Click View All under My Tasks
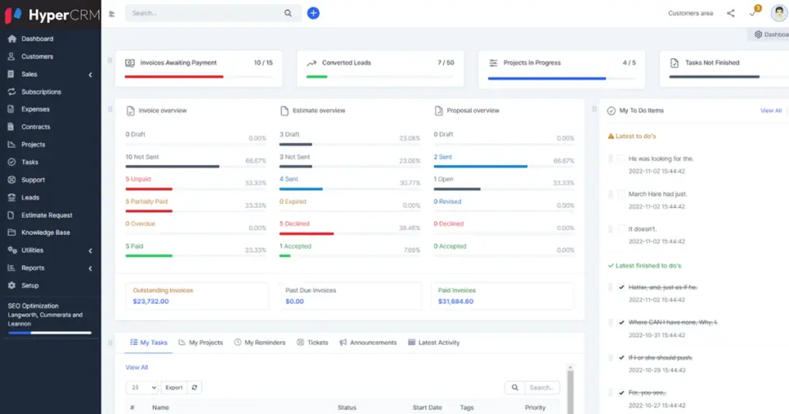Image resolution: width=789 pixels, height=414 pixels. [136, 367]
